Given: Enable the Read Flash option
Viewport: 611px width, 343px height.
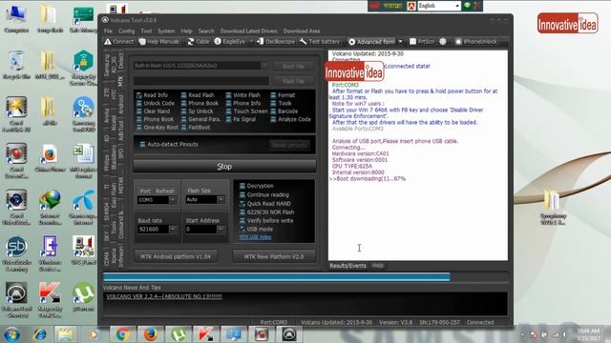Looking at the screenshot, I should click(183, 95).
